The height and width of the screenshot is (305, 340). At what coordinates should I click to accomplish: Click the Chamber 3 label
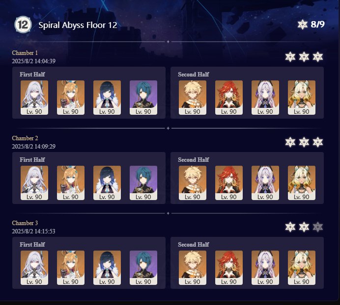coord(25,223)
